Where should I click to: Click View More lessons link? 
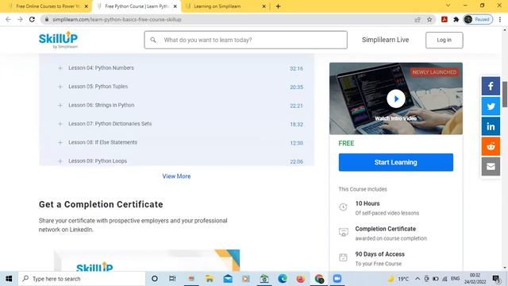click(x=176, y=176)
